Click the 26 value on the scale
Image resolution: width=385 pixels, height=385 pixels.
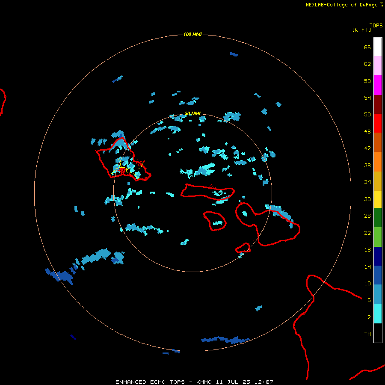(367, 216)
